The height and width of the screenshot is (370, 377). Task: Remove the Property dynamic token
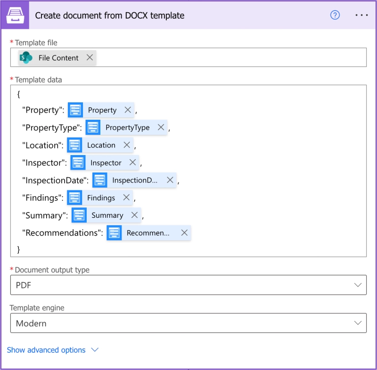tap(128, 110)
